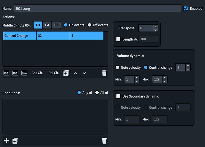Add a Program Change action with PC icon
The image size is (205, 147).
(x=15, y=73)
